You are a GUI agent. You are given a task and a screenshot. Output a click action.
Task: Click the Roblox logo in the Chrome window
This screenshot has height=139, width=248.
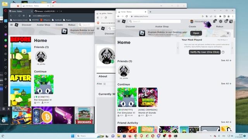(x=124, y=21)
